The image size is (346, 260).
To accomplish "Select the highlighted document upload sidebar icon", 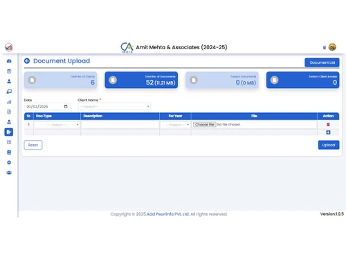I will [x=9, y=132].
